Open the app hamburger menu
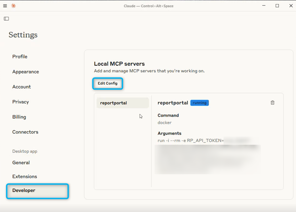This screenshot has height=212, width=296. [x=5, y=6]
